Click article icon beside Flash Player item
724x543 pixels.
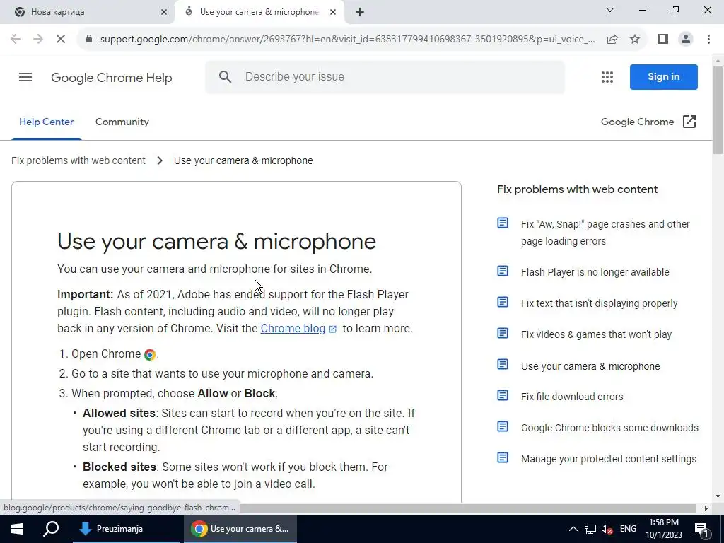point(503,271)
